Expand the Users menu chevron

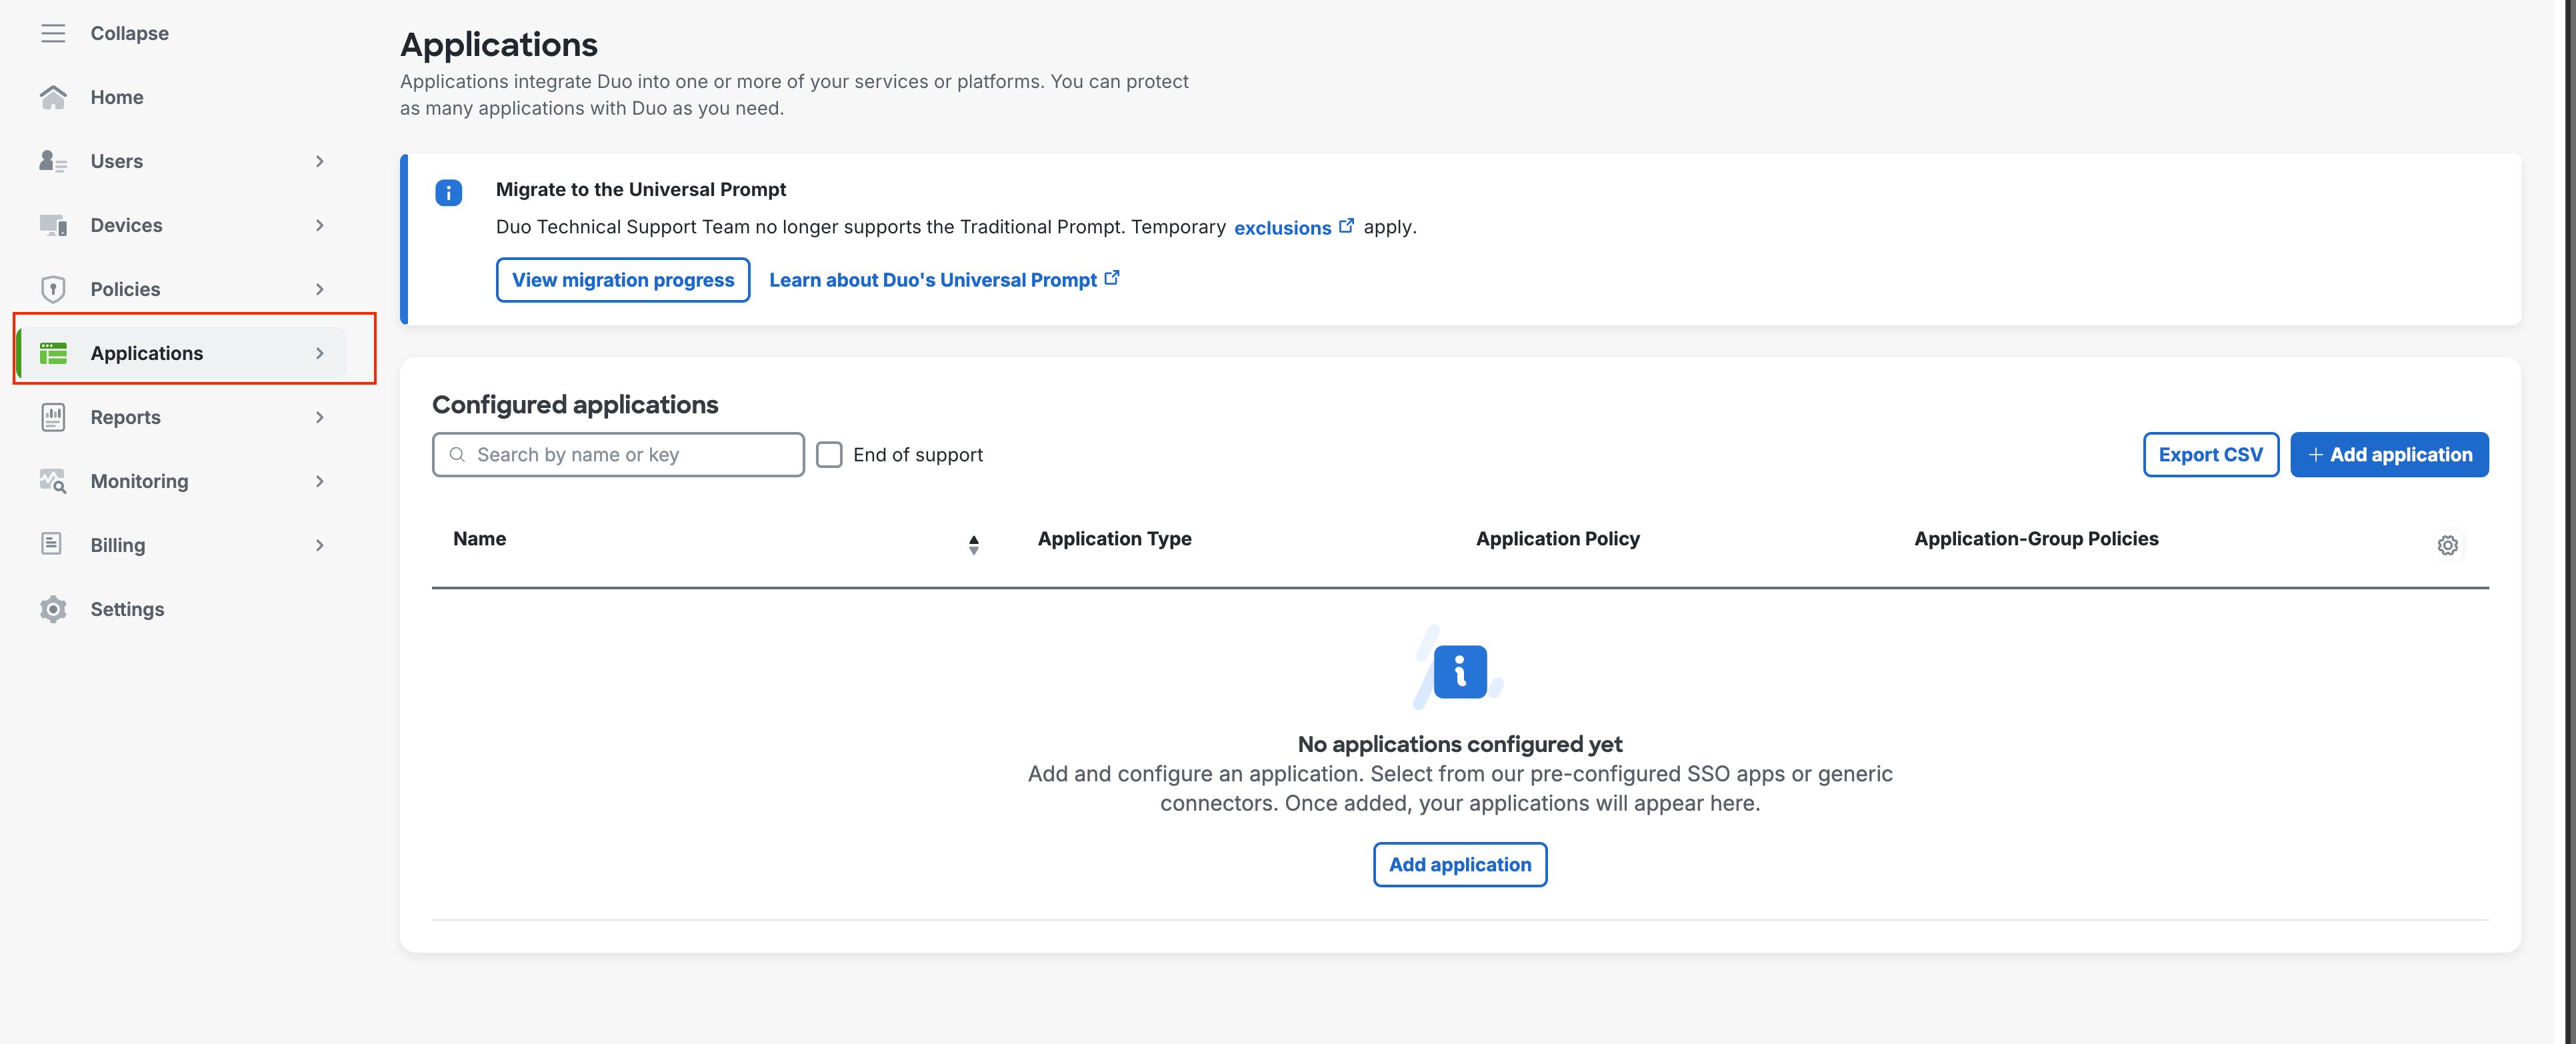click(320, 161)
